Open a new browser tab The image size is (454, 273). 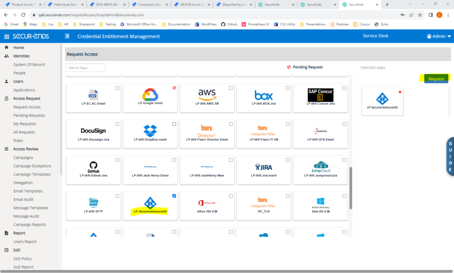coord(387,4)
